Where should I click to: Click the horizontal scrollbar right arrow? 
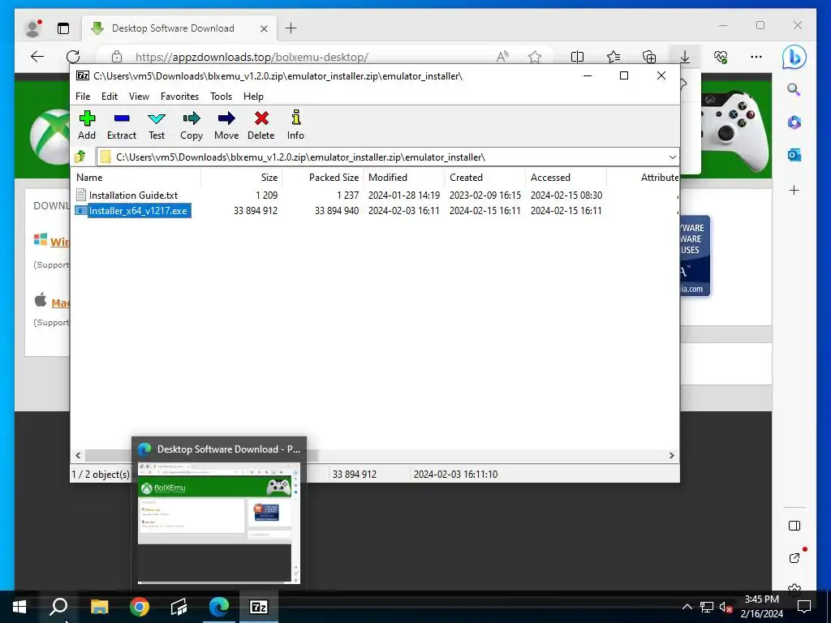click(671, 456)
